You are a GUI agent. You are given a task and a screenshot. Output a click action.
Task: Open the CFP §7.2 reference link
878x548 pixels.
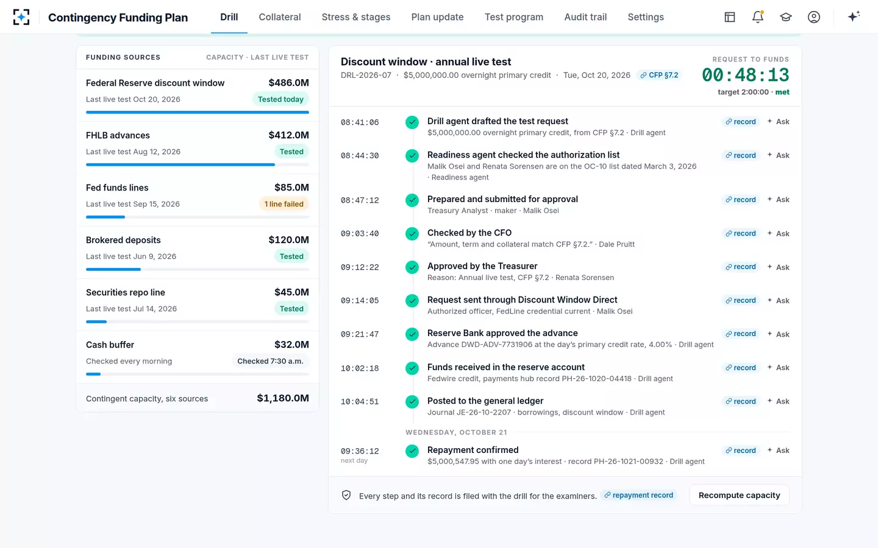coord(659,76)
